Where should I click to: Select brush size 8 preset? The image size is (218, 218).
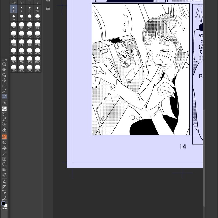pos(29,9)
